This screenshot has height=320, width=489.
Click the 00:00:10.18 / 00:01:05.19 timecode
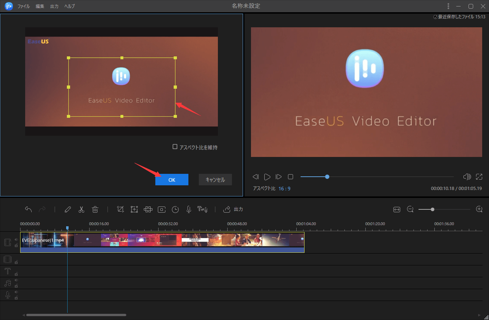(457, 189)
